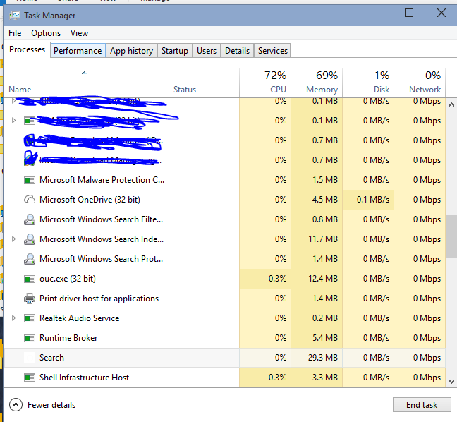Switch to the Details tab
This screenshot has height=422, width=457.
click(237, 51)
